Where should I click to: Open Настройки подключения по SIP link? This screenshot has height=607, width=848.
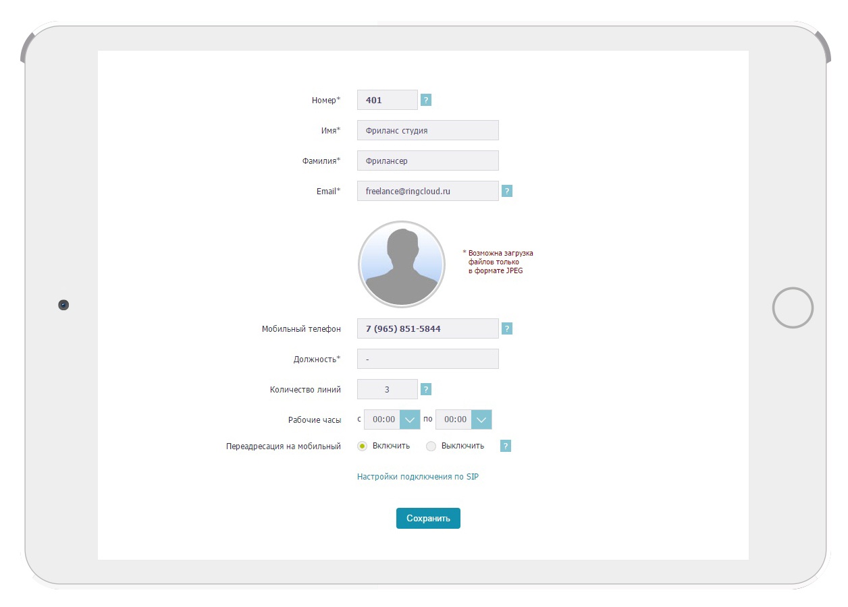417,476
